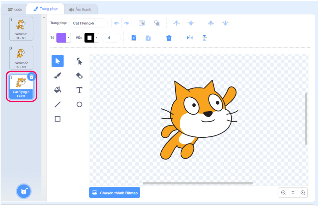
Task: Flip the costume horizontally
Action: coord(190,38)
